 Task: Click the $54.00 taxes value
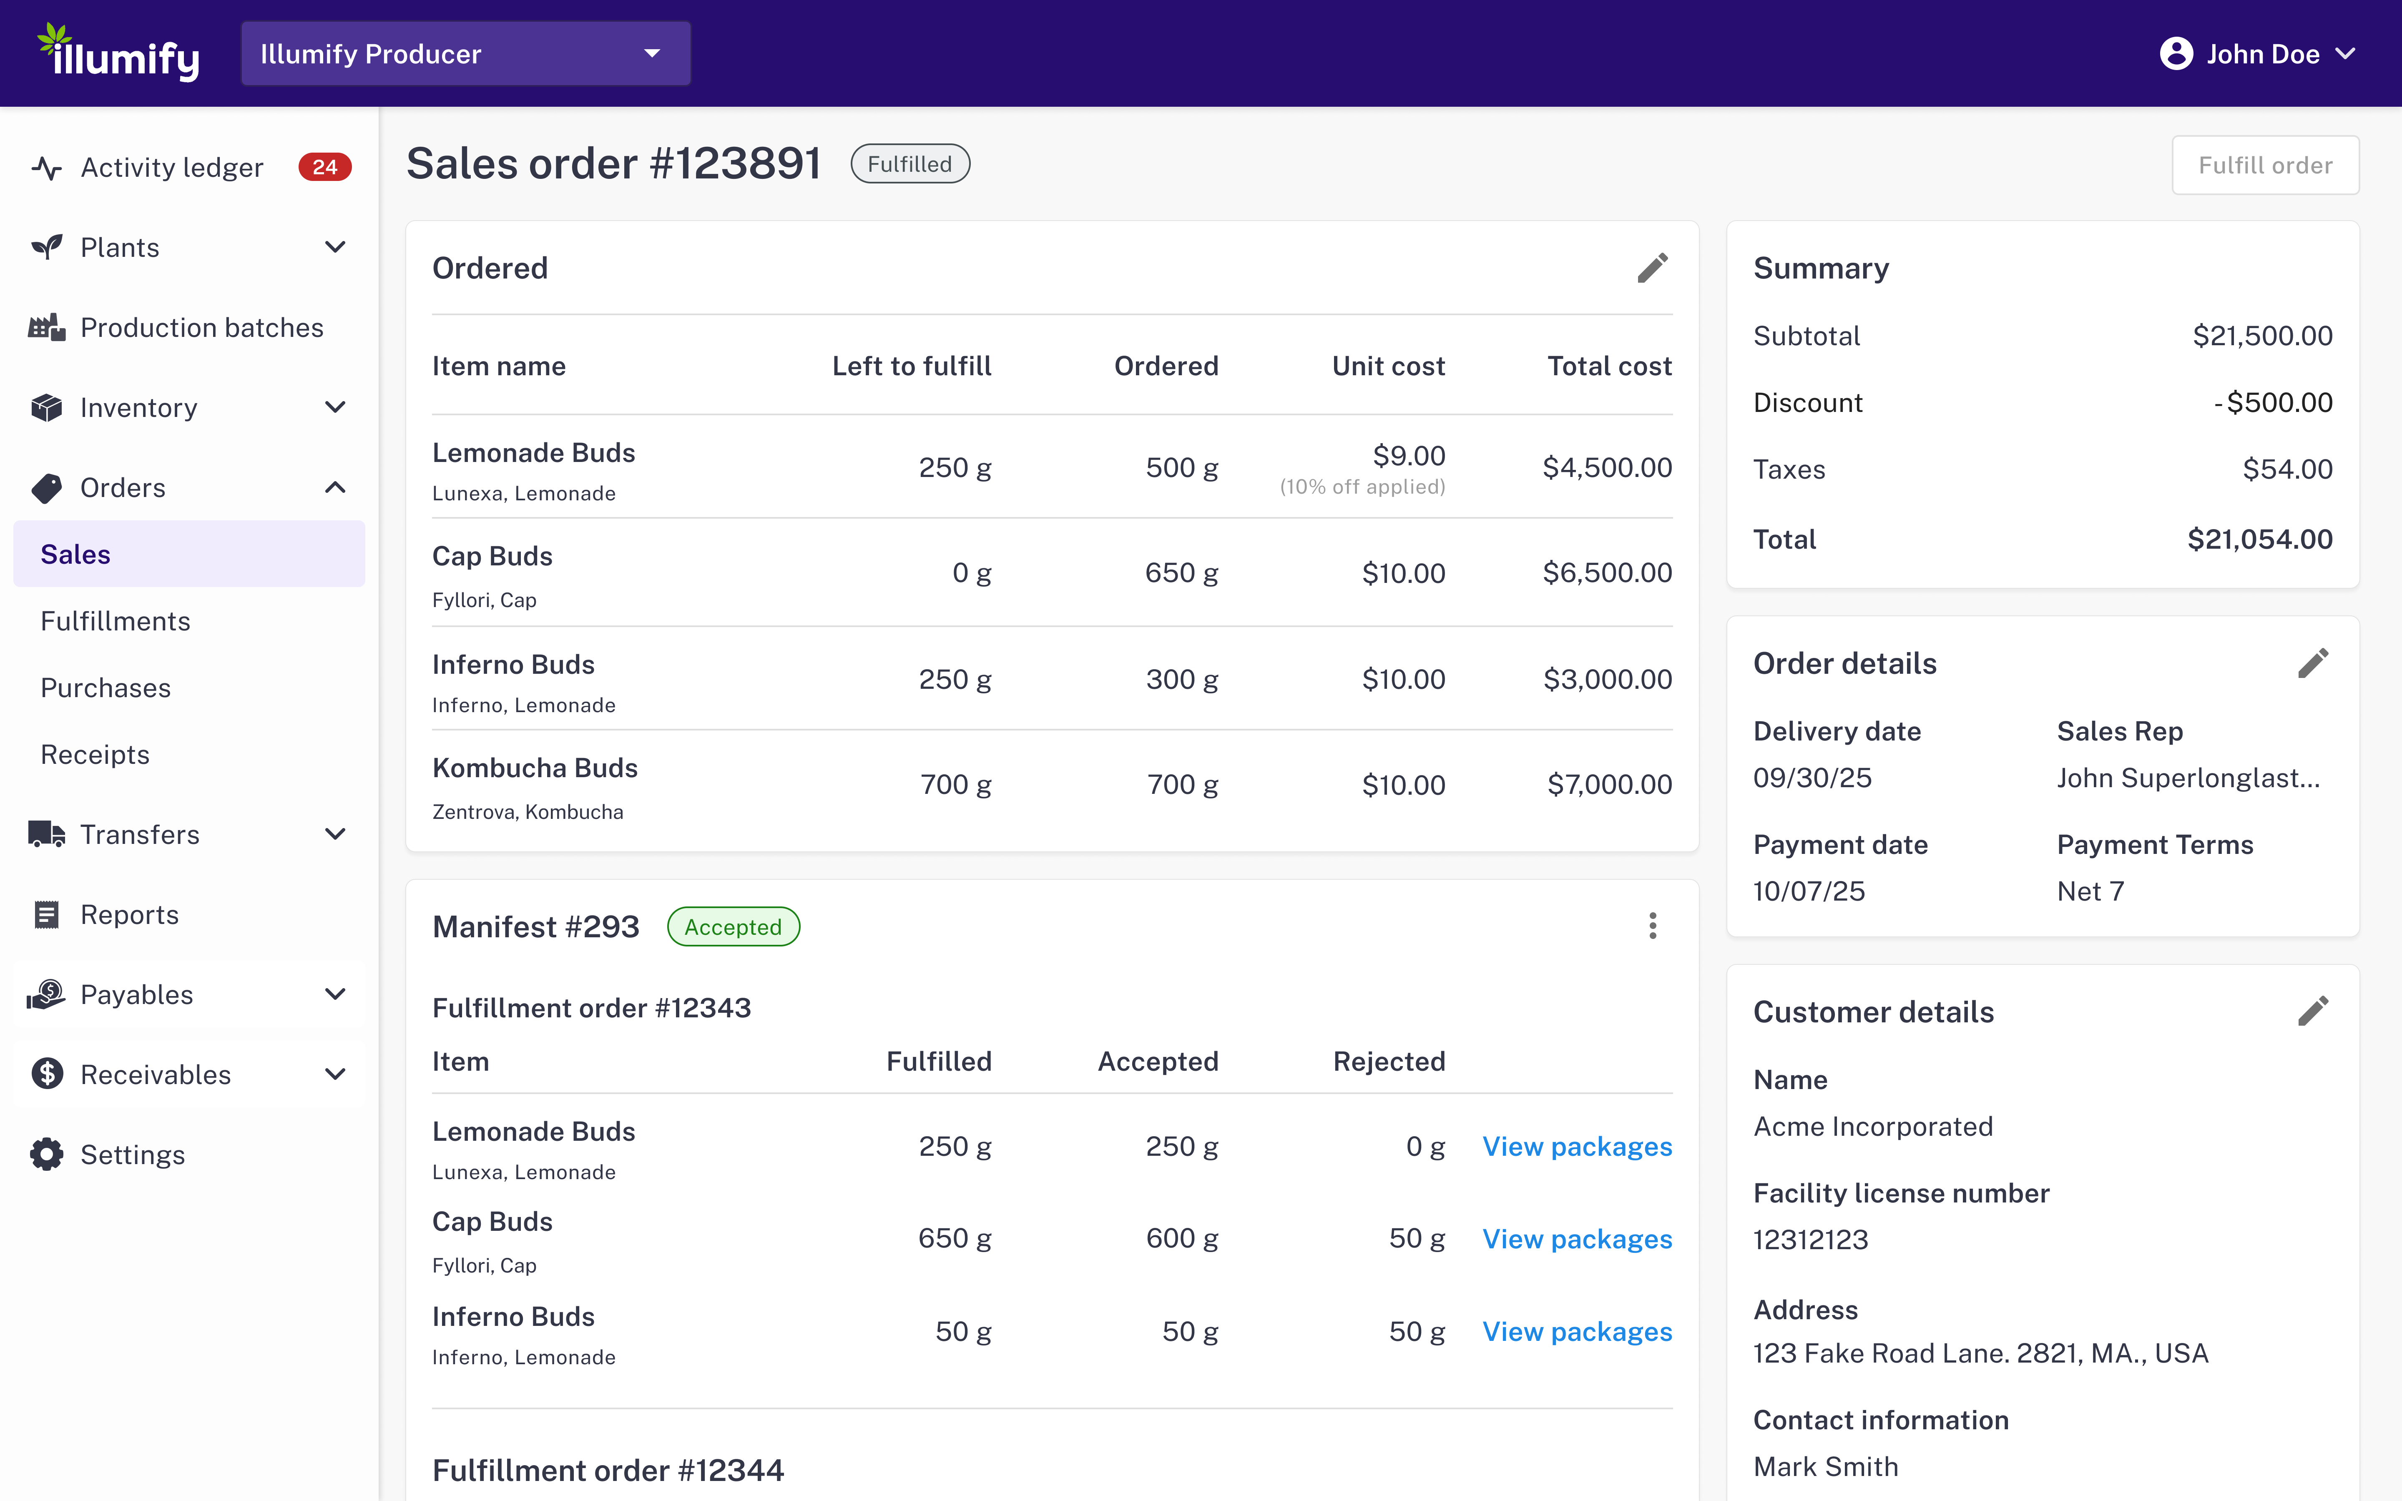pos(2287,469)
